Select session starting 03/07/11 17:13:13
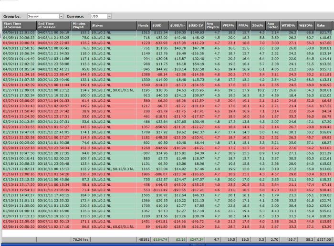 (167, 216)
